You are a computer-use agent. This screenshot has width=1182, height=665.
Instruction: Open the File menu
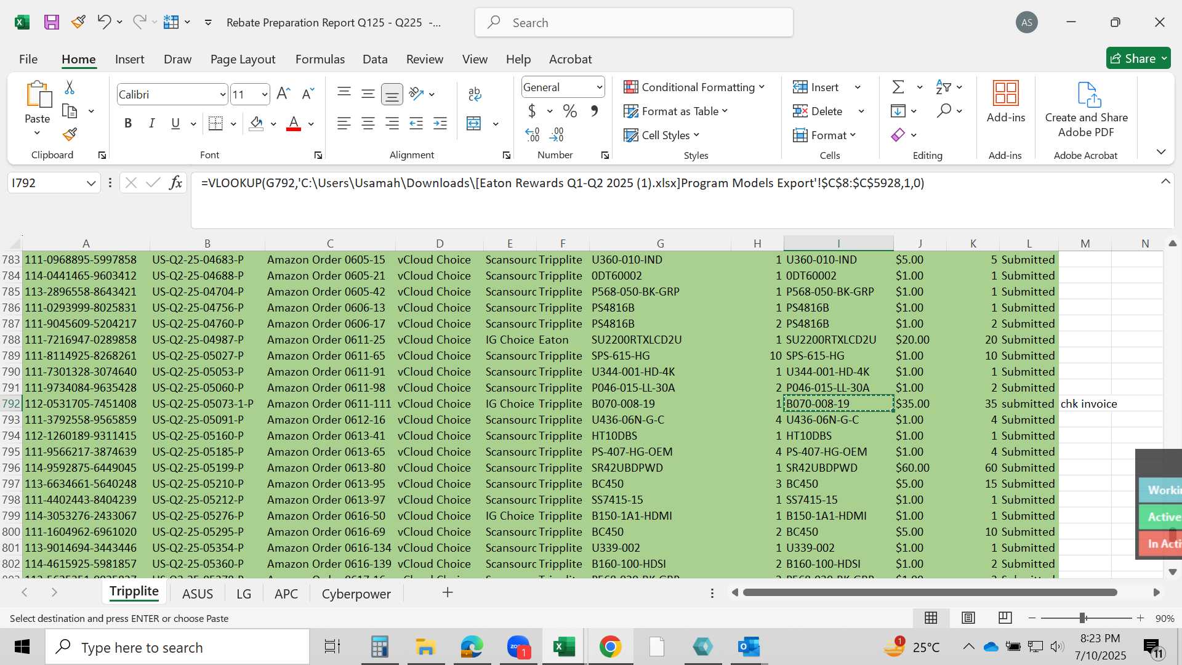[x=28, y=59]
